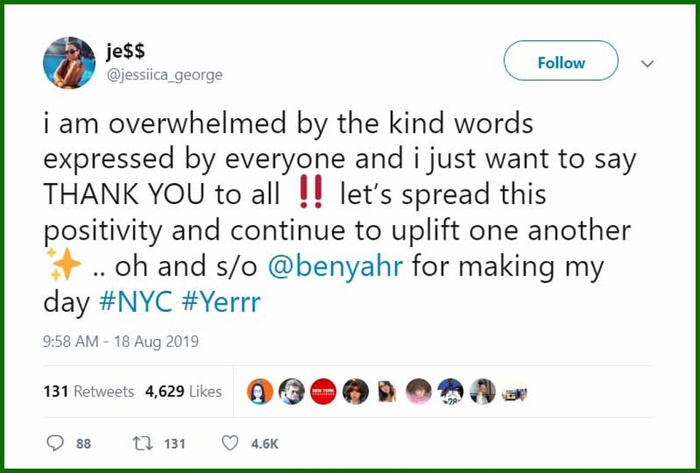Open the tweet timestamp 9:58 AM - 18 Aug 2019
This screenshot has width=700, height=473.
pos(121,341)
